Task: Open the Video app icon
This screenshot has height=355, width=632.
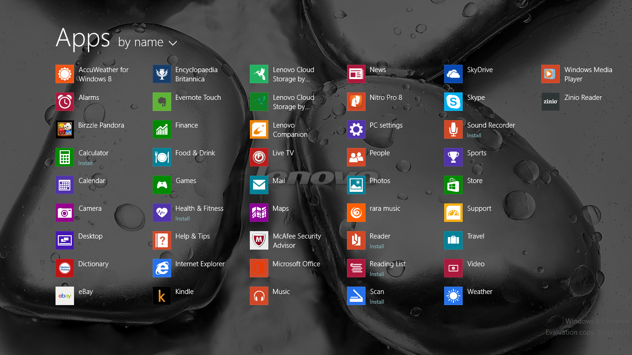Action: [453, 268]
